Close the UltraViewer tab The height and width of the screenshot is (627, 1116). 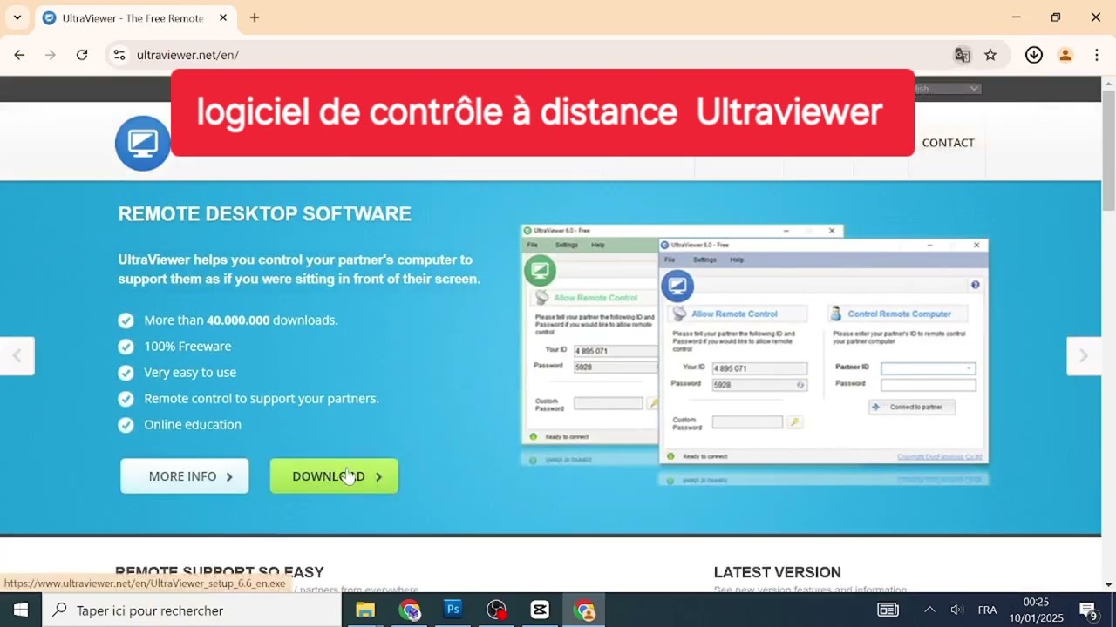coord(223,17)
